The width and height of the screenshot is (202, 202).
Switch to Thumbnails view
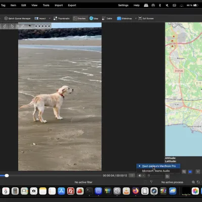pos(62,19)
